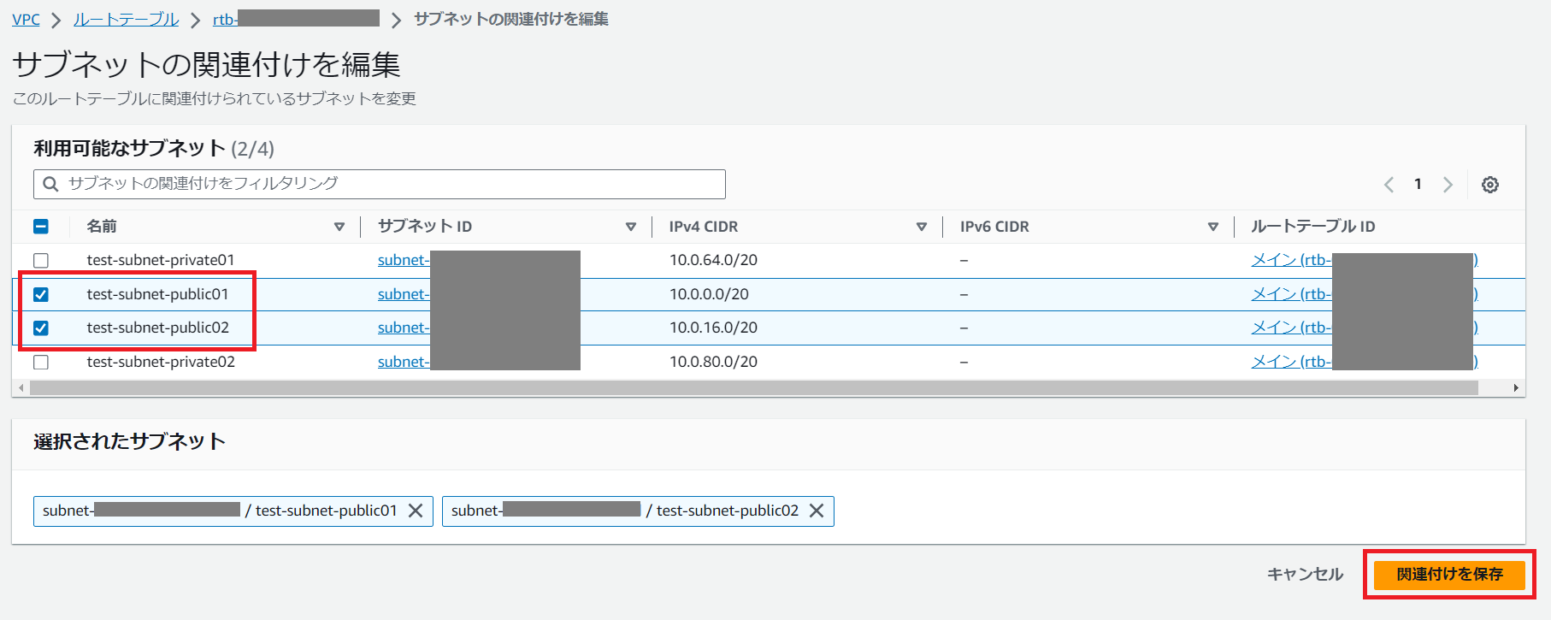Check the test-subnet-private01 checkbox
Viewport: 1551px width, 620px height.
(41, 260)
